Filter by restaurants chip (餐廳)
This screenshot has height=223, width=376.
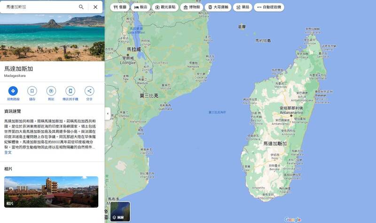pos(120,7)
